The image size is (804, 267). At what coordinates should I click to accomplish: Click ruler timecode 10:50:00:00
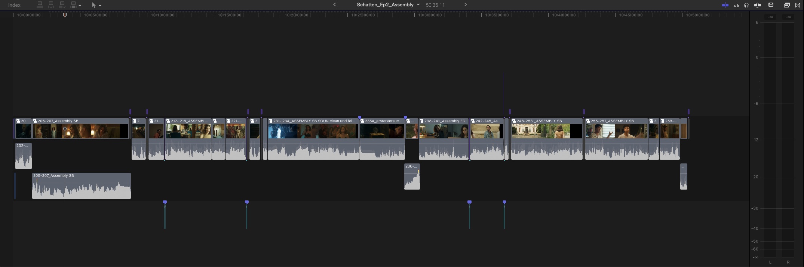698,15
